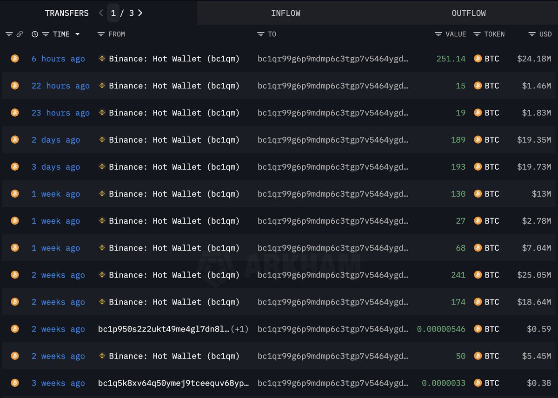558x398 pixels.
Task: Click the filter icon beside the FROM column
Action: [101, 34]
